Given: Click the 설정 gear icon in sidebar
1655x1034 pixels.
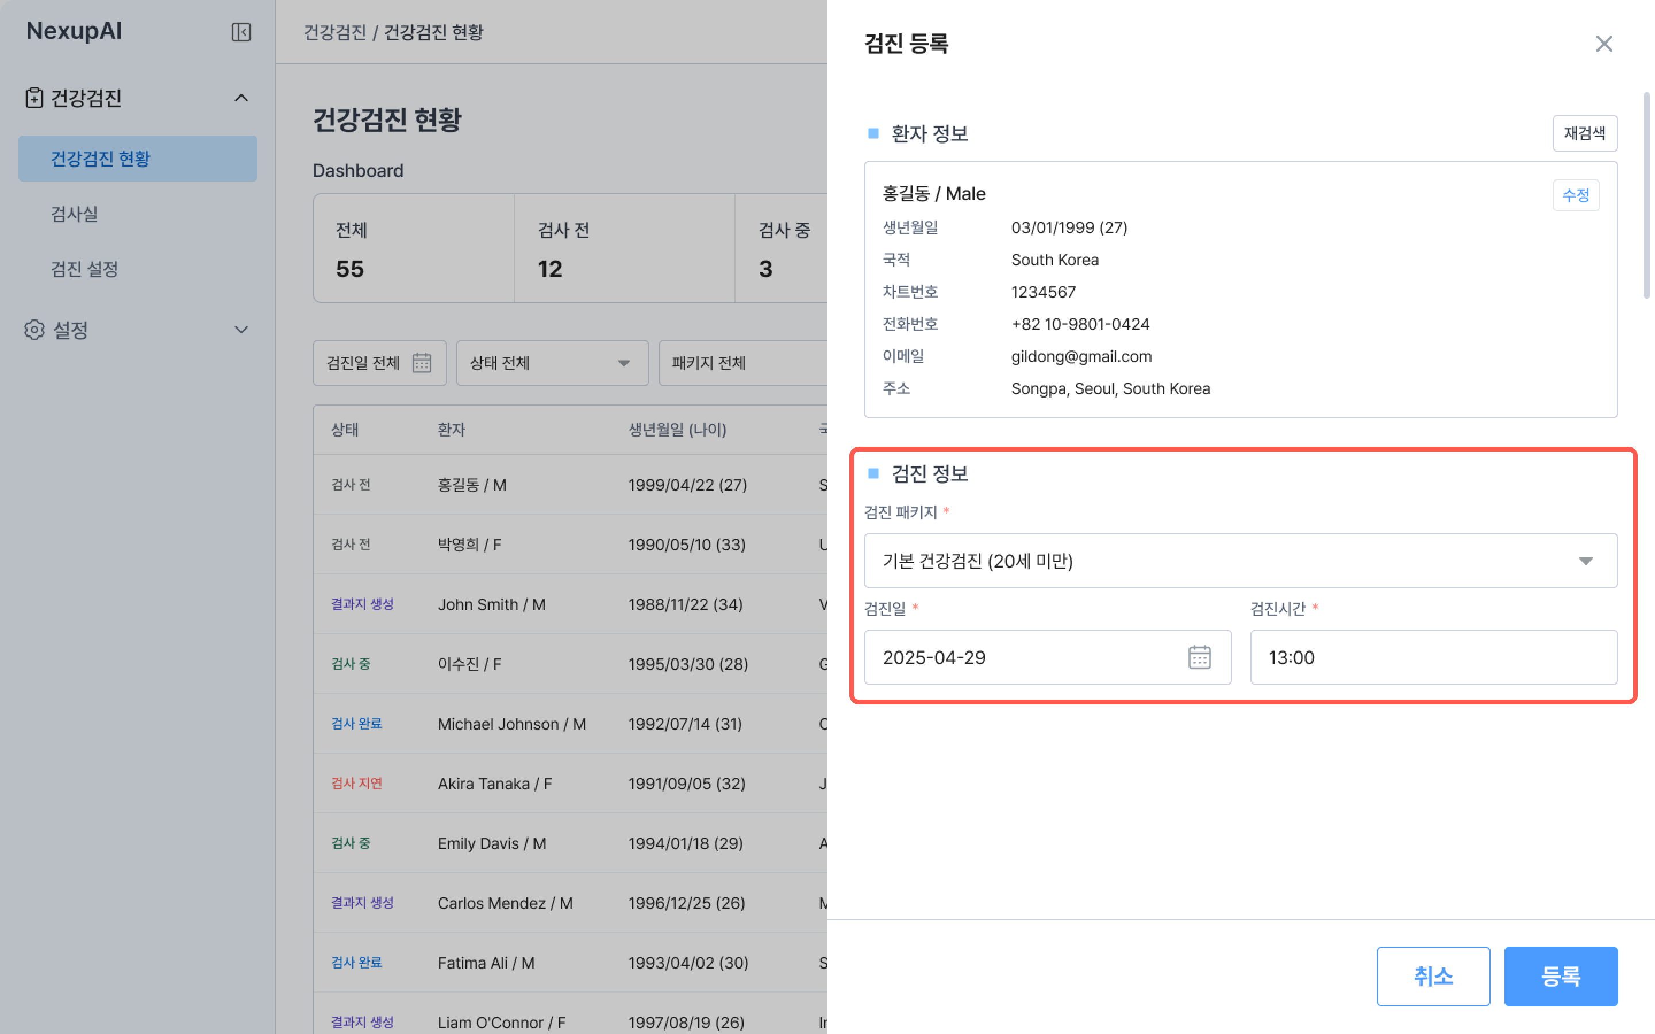Looking at the screenshot, I should (x=33, y=330).
